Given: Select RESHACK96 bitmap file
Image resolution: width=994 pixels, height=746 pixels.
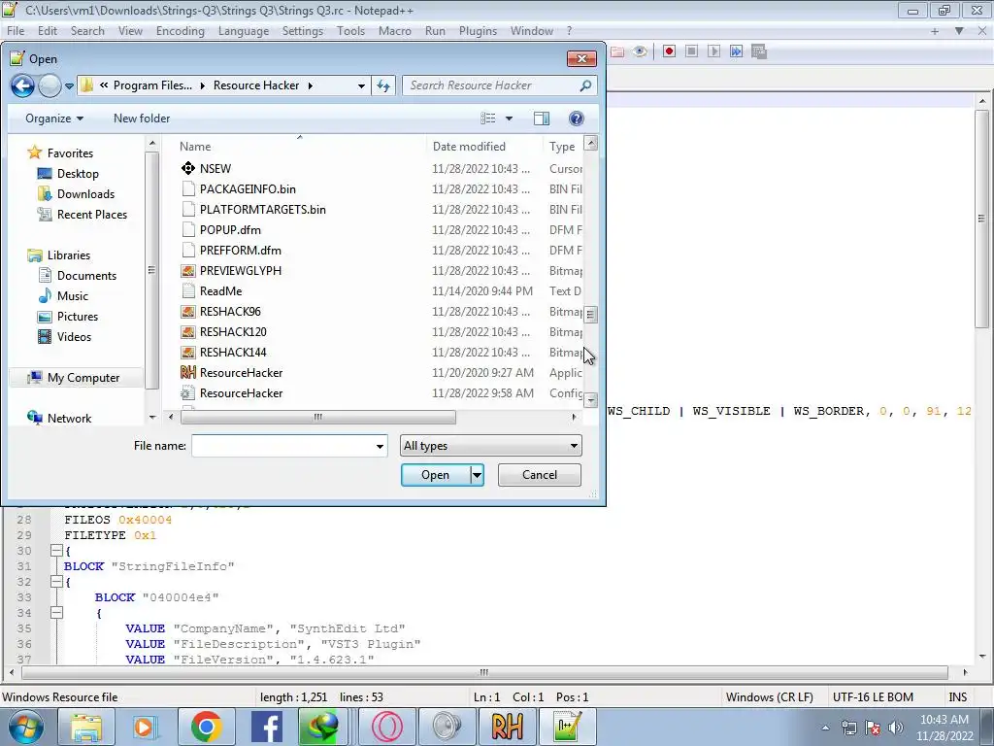Looking at the screenshot, I should 230,312.
